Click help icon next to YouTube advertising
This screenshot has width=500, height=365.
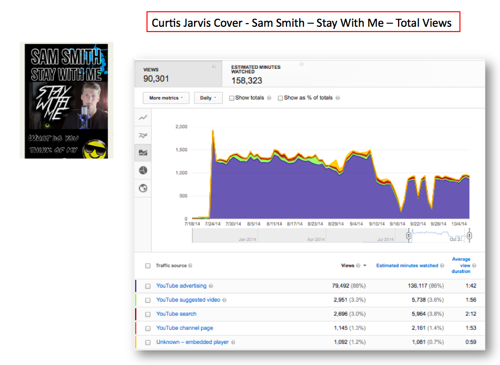click(x=211, y=286)
